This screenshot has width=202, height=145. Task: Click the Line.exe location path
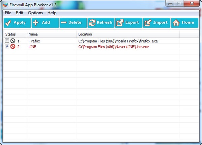114,47
